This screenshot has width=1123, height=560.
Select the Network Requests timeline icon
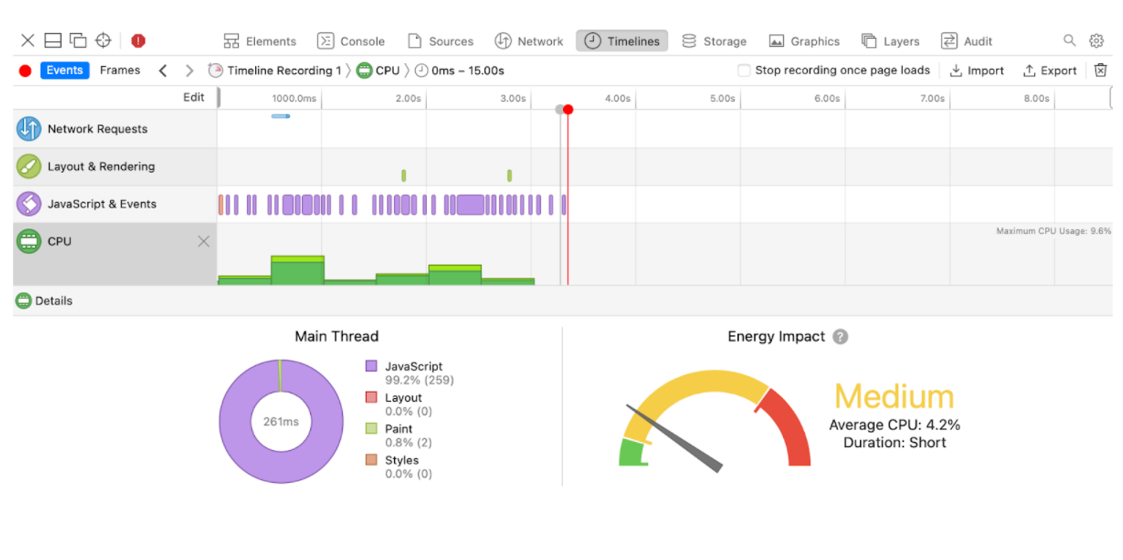[x=29, y=129]
